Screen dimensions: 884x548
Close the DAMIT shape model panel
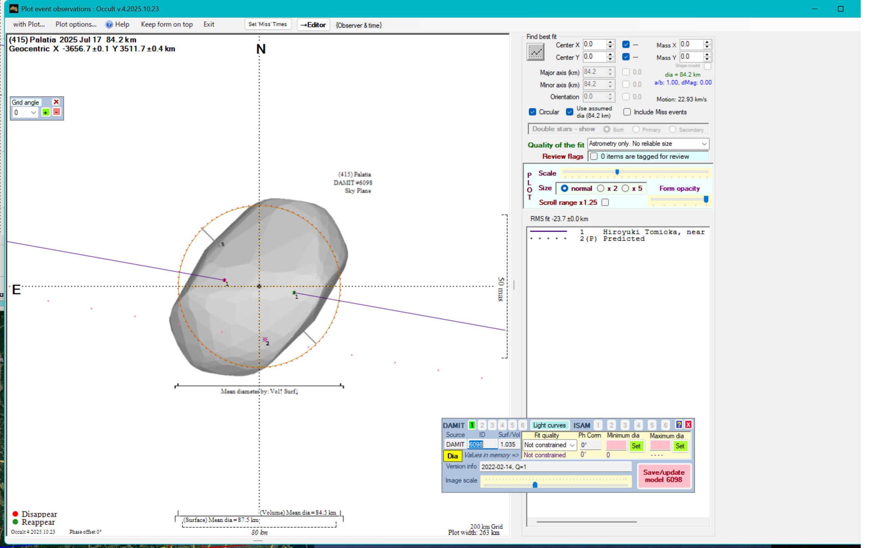[x=688, y=425]
